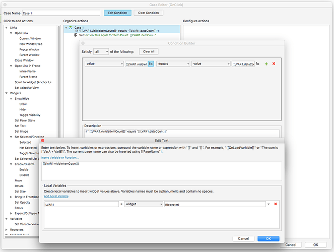Expand the Repeaters section in the actions list

(x=7, y=229)
